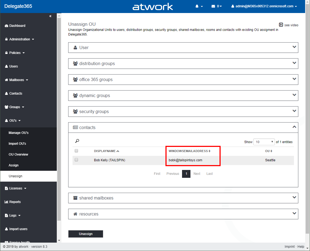310x251 pixels.
Task: Toggle the select-all checkbox in header
Action: tap(76, 151)
